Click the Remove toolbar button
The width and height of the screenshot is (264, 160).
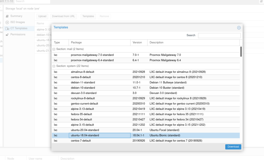104,16
